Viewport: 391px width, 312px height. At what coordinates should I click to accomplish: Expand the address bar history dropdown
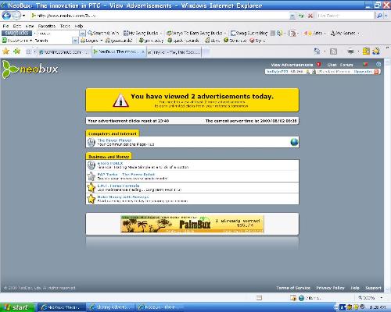pos(292,16)
